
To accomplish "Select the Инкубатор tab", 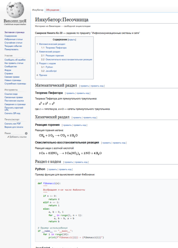I will pyautogui.click(x=38, y=10).
